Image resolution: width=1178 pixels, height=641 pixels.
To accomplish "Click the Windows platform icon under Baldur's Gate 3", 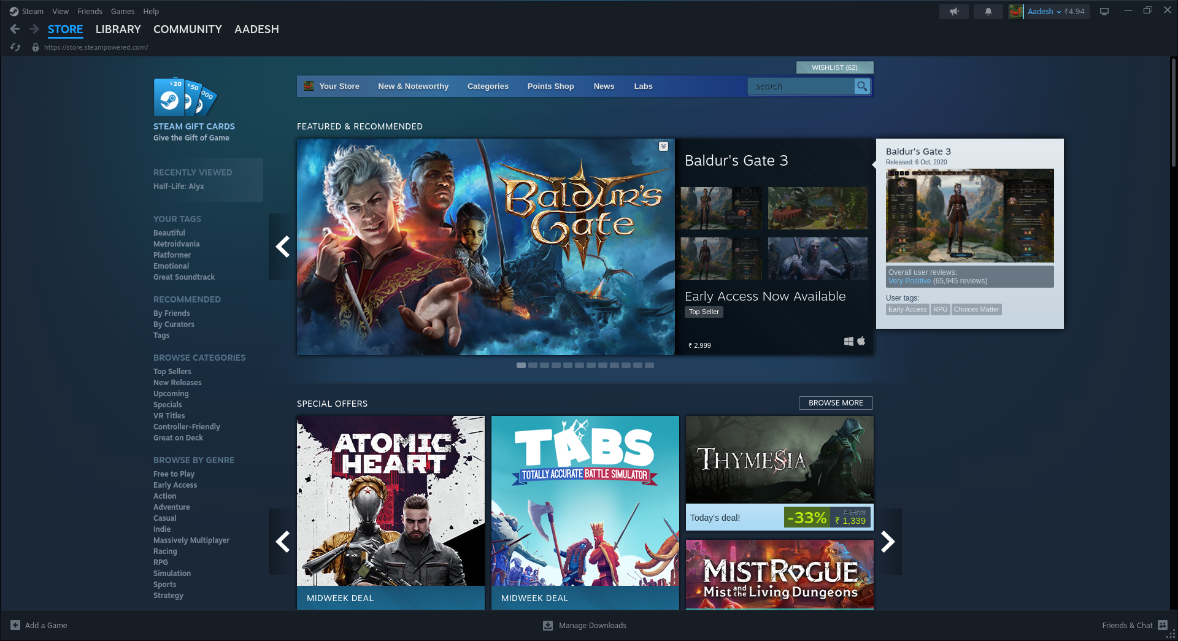I will click(849, 341).
